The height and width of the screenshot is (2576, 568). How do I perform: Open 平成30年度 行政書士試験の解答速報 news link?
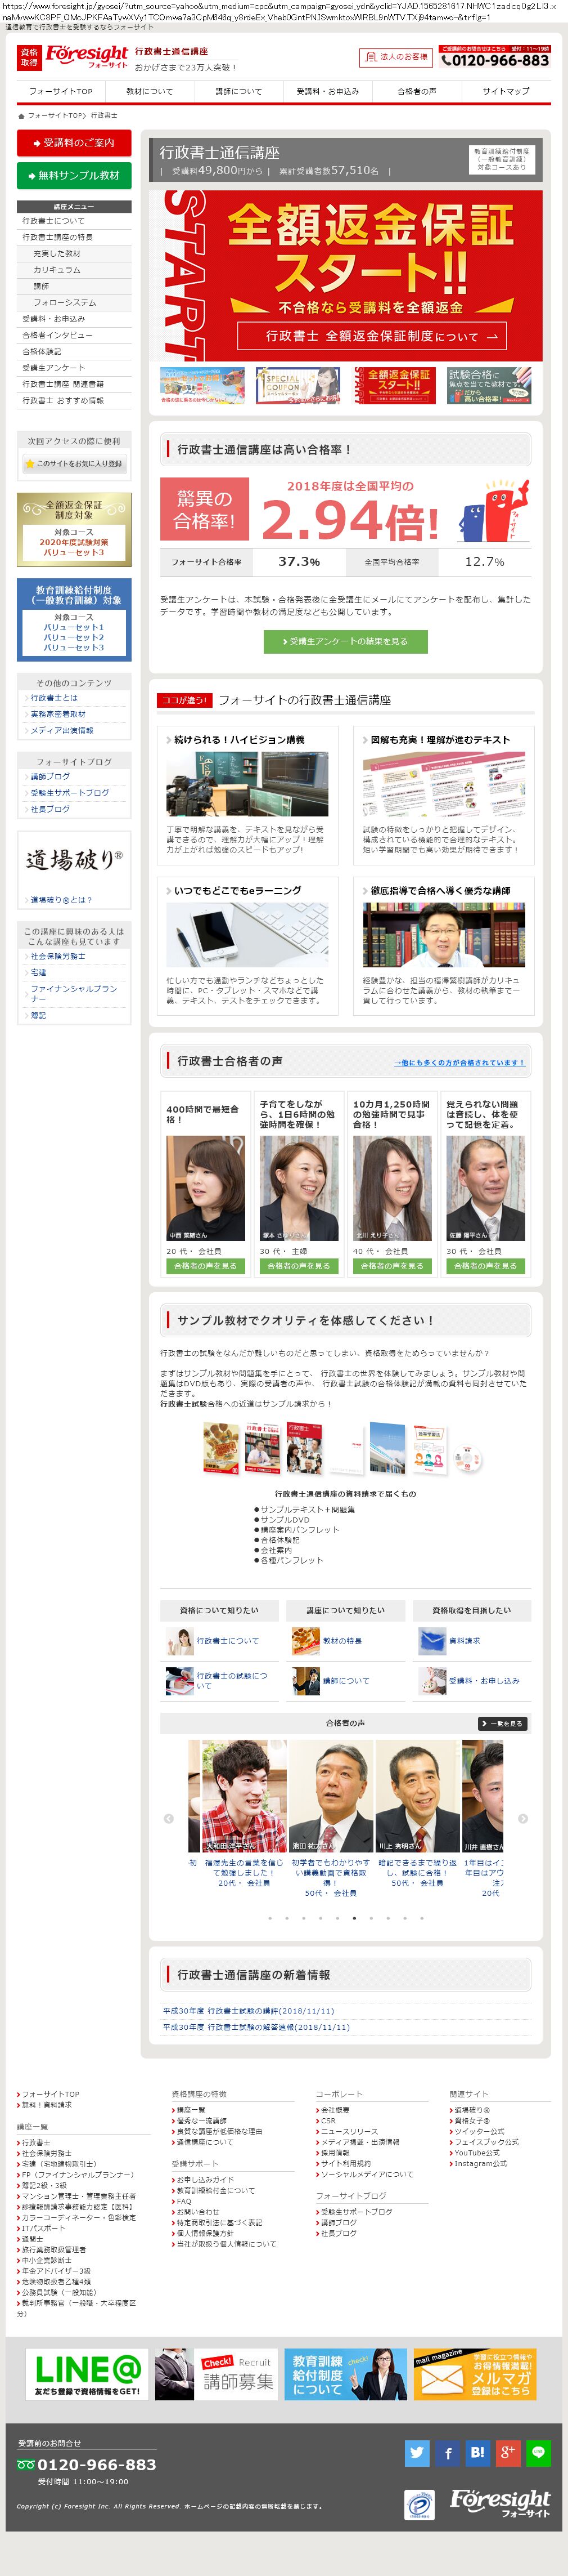pyautogui.click(x=256, y=2027)
